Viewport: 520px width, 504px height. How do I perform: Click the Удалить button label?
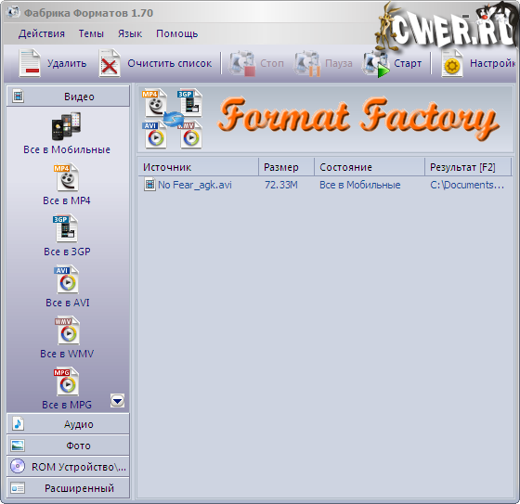[x=67, y=63]
